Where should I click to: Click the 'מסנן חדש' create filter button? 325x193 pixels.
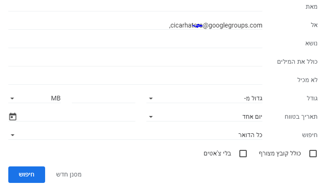tap(69, 175)
